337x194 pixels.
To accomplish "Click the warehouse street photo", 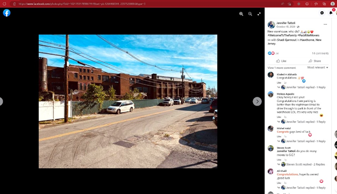I will pos(128,101).
